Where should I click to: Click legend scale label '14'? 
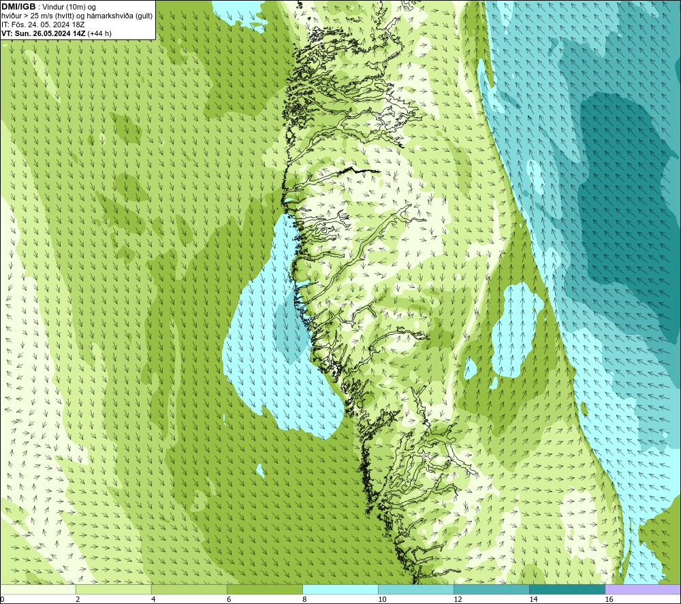pyautogui.click(x=533, y=600)
